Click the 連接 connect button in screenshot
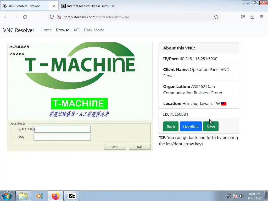The width and height of the screenshot is (268, 201). (x=115, y=147)
